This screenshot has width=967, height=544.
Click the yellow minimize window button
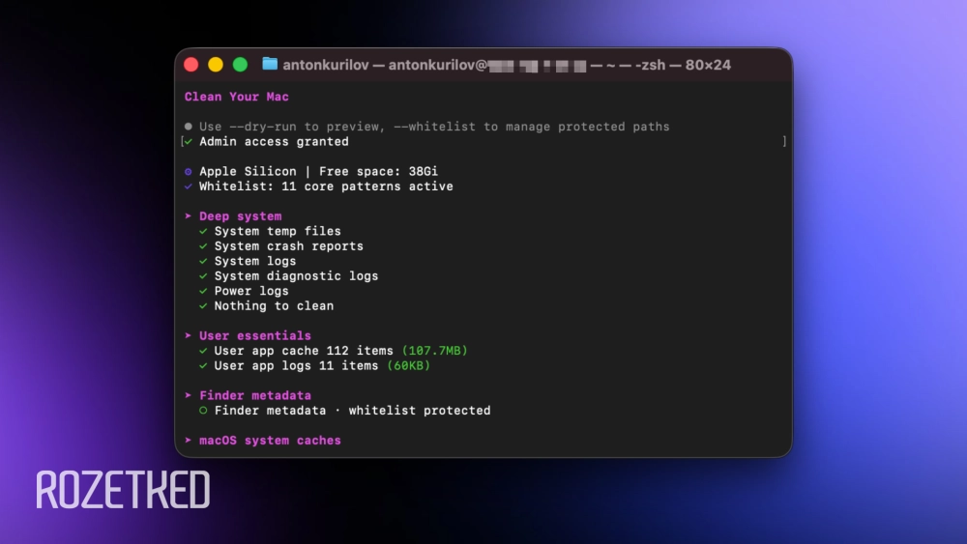[216, 65]
